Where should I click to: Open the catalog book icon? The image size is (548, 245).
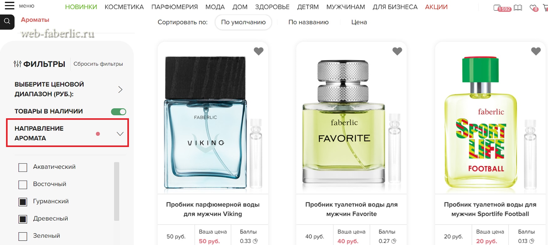(518, 8)
